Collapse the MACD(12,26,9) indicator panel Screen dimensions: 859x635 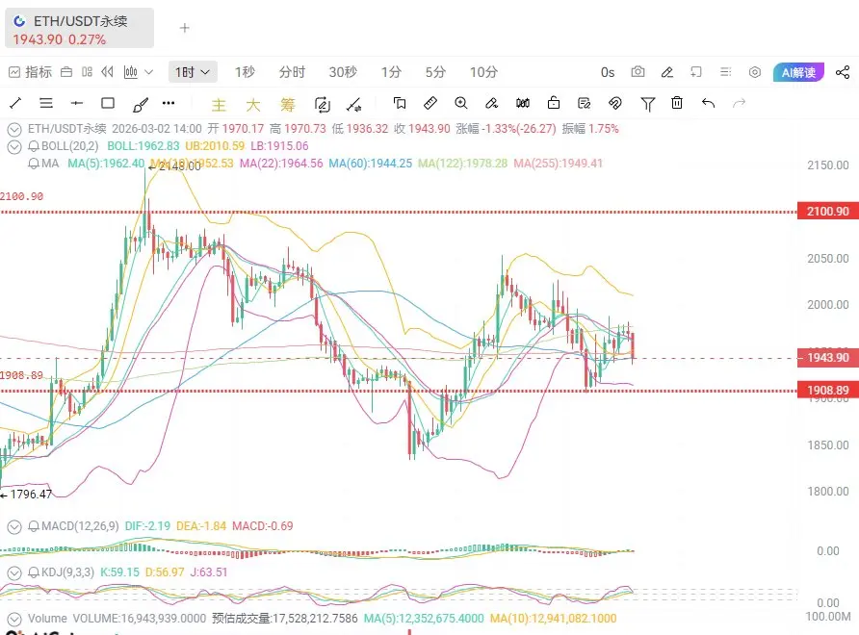(14, 527)
